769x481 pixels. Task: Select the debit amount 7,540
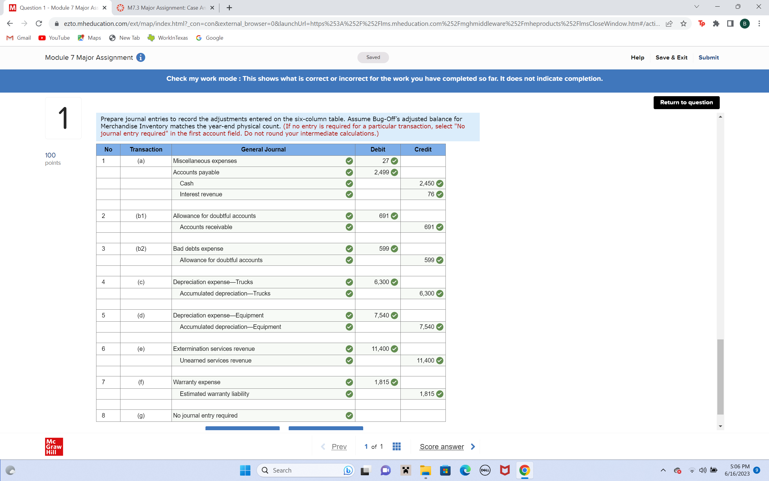[378, 315]
